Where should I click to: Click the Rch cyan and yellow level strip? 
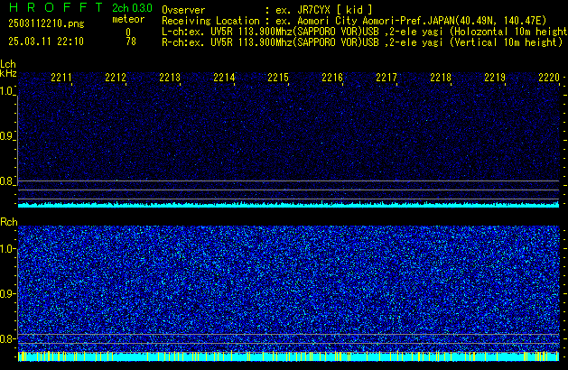288,356
